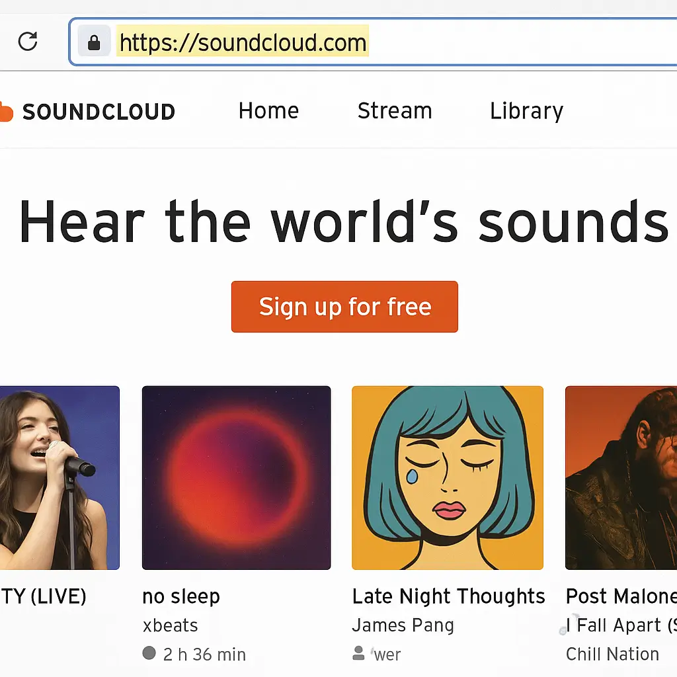Viewport: 677px width, 677px height.
Task: Open the no sleep red circle artwork
Action: pos(236,477)
